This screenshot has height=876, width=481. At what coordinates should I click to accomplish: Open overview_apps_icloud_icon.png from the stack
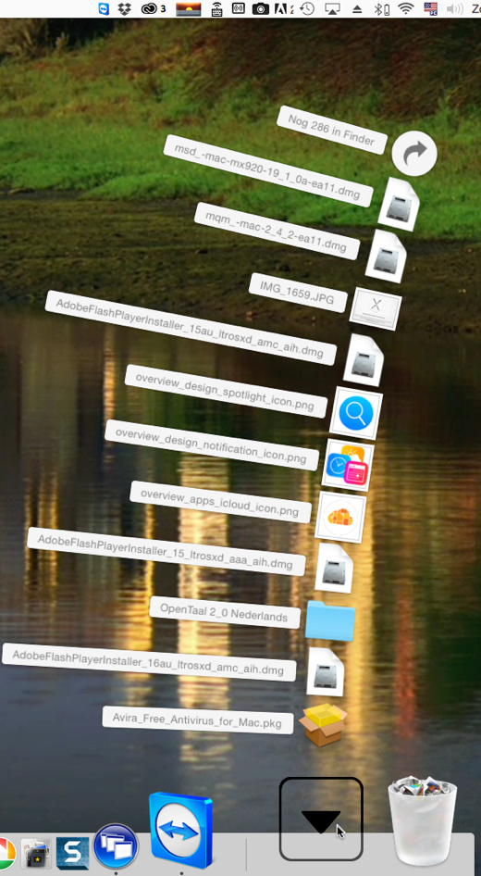(341, 517)
